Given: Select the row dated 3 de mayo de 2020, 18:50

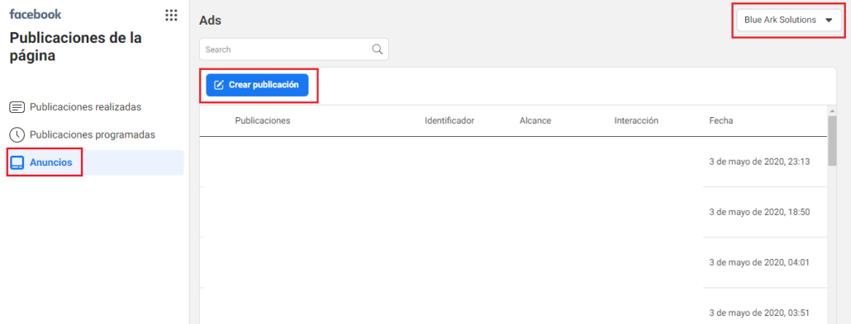Looking at the screenshot, I should (513, 212).
